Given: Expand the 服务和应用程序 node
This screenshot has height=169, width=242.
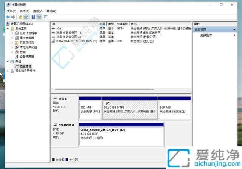Looking at the screenshot, I should (8, 71).
